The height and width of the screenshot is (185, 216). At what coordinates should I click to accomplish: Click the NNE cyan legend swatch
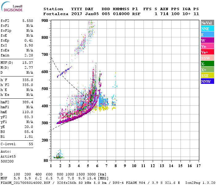[x=207, y=29]
